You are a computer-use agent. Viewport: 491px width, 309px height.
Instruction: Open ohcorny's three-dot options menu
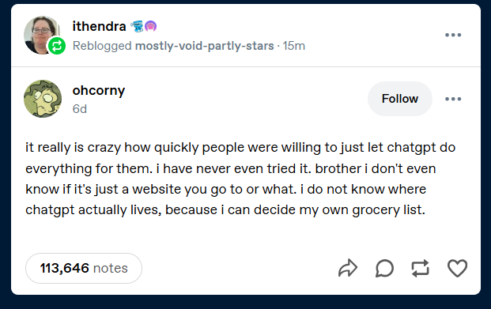tap(453, 99)
